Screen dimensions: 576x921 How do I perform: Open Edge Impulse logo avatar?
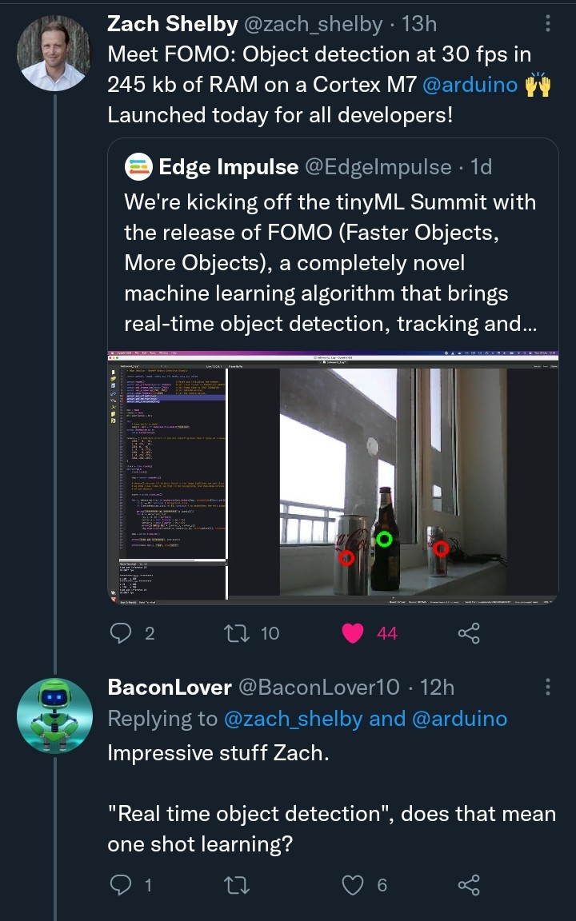138,166
